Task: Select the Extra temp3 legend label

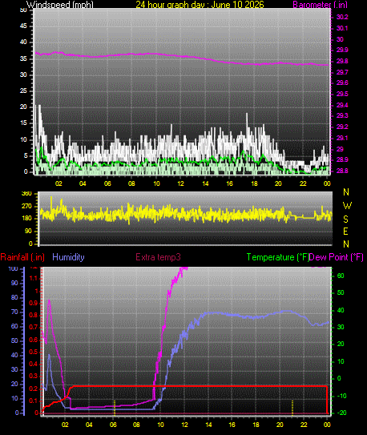Action: [158, 257]
